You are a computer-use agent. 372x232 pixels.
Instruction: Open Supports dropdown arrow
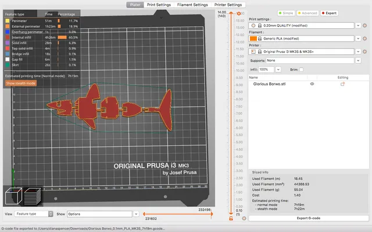pos(358,60)
